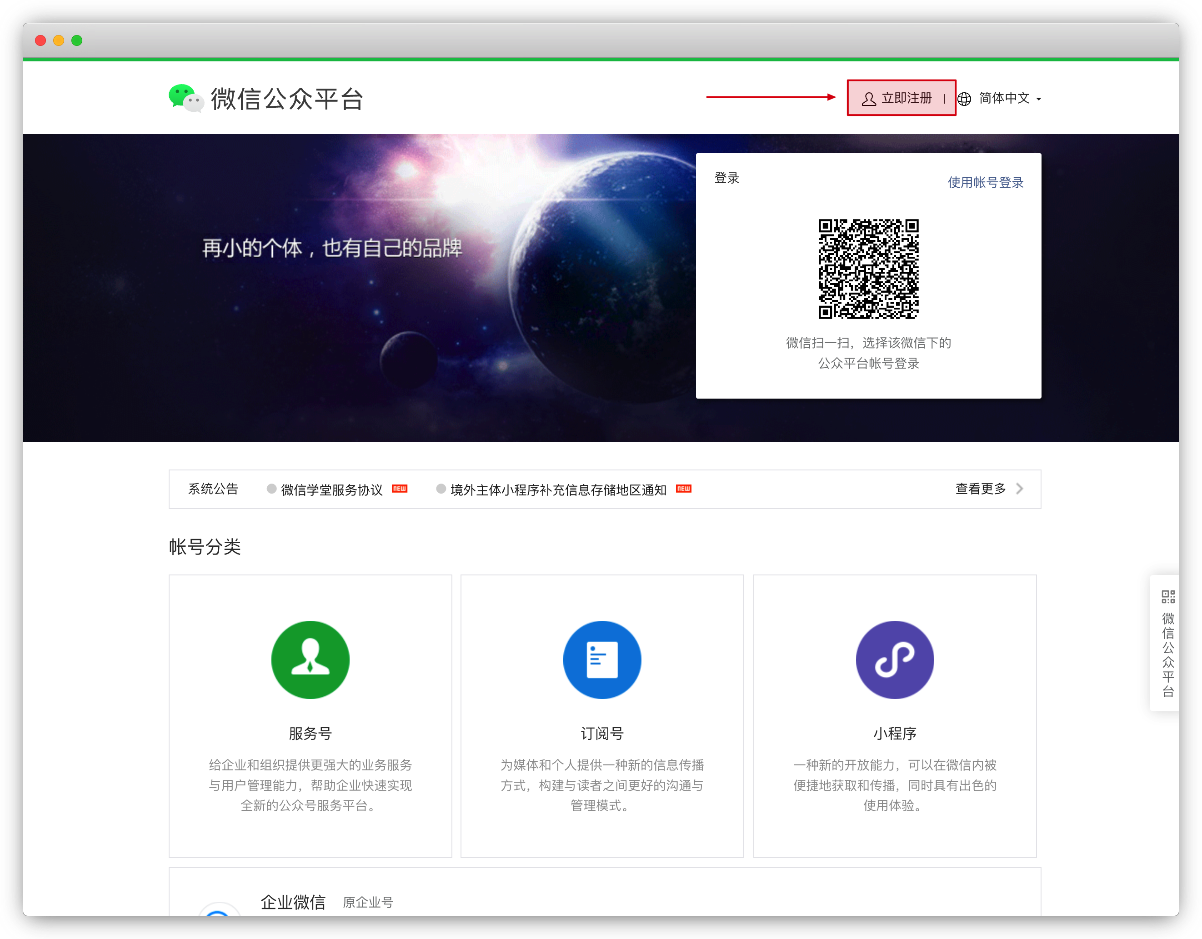
Task: Click the 系统公告 label
Action: tap(213, 489)
